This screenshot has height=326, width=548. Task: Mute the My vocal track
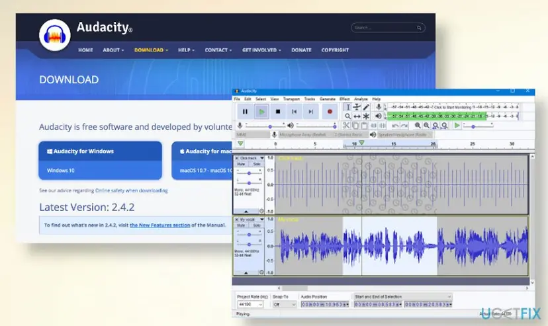click(241, 225)
